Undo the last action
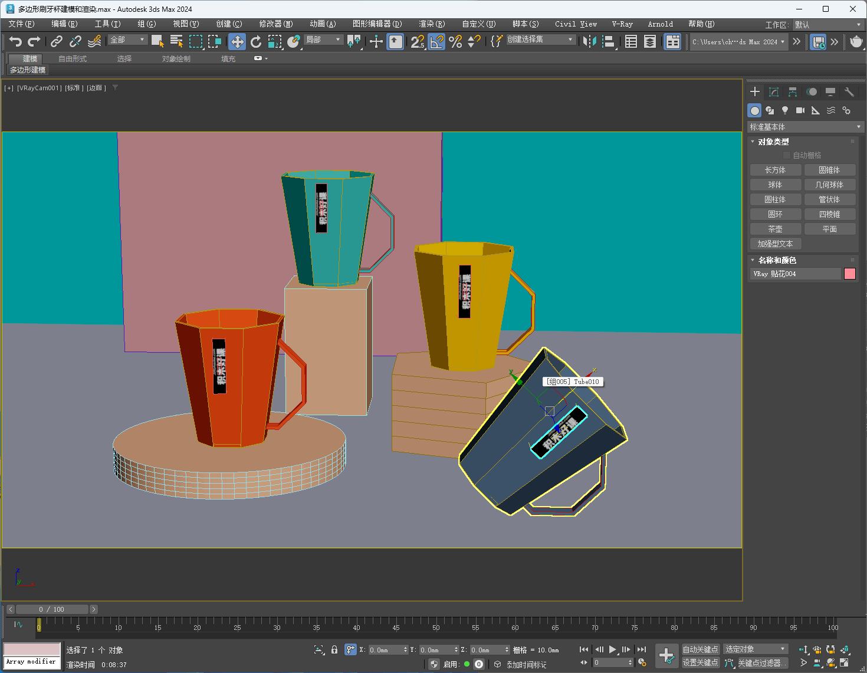This screenshot has width=867, height=673. [x=15, y=41]
